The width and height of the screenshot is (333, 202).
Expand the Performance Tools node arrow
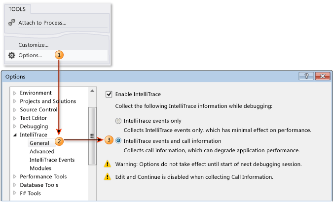pyautogui.click(x=15, y=176)
